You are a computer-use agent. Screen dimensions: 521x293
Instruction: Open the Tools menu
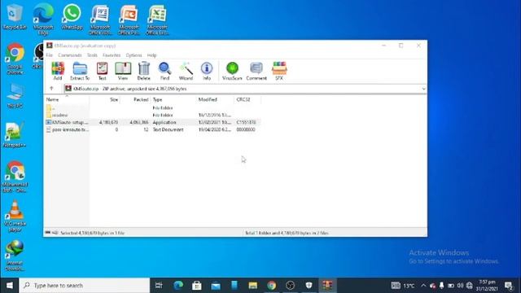pyautogui.click(x=92, y=55)
